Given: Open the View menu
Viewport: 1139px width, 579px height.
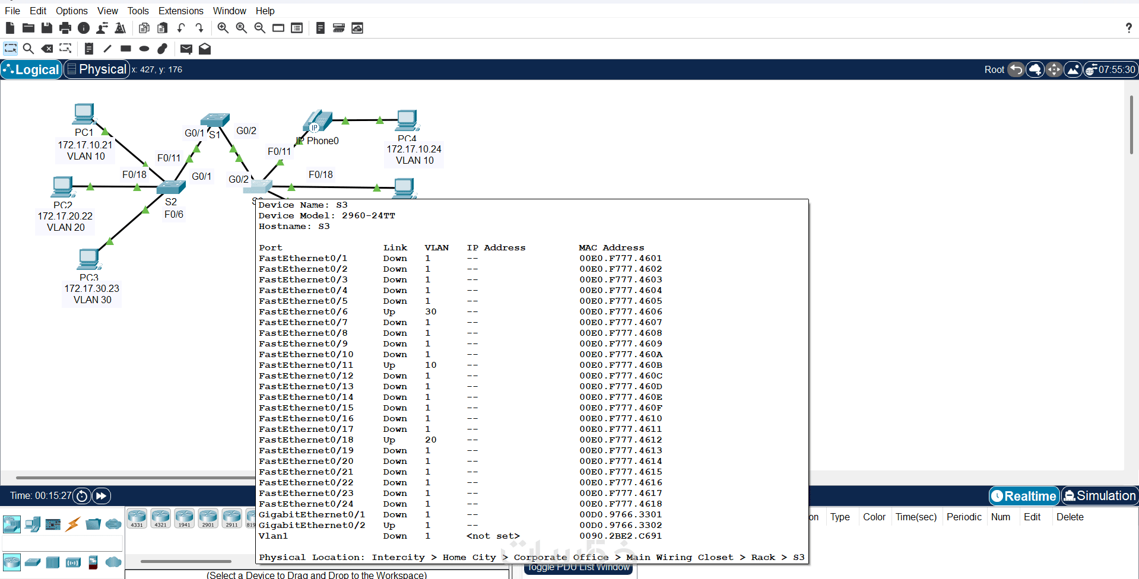Looking at the screenshot, I should tap(108, 11).
